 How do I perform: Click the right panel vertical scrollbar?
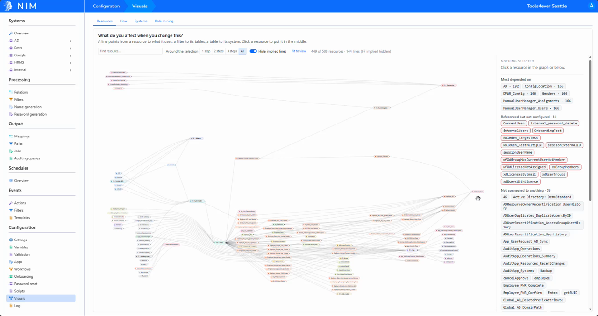590,131
